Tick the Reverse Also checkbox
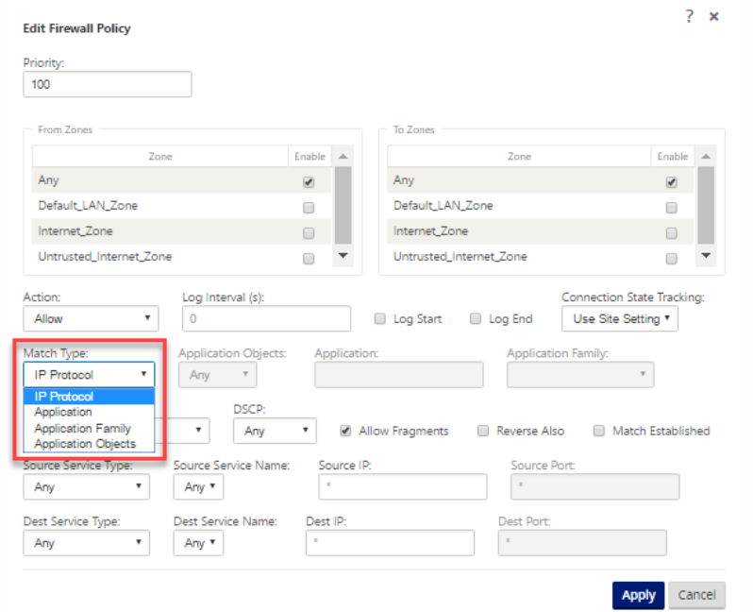The height and width of the screenshot is (612, 753). pos(483,431)
